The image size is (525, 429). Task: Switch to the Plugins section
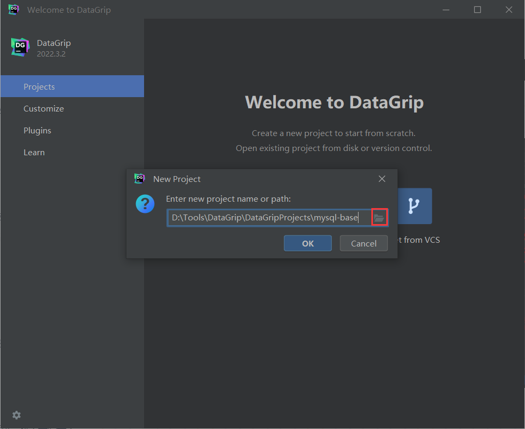[37, 130]
